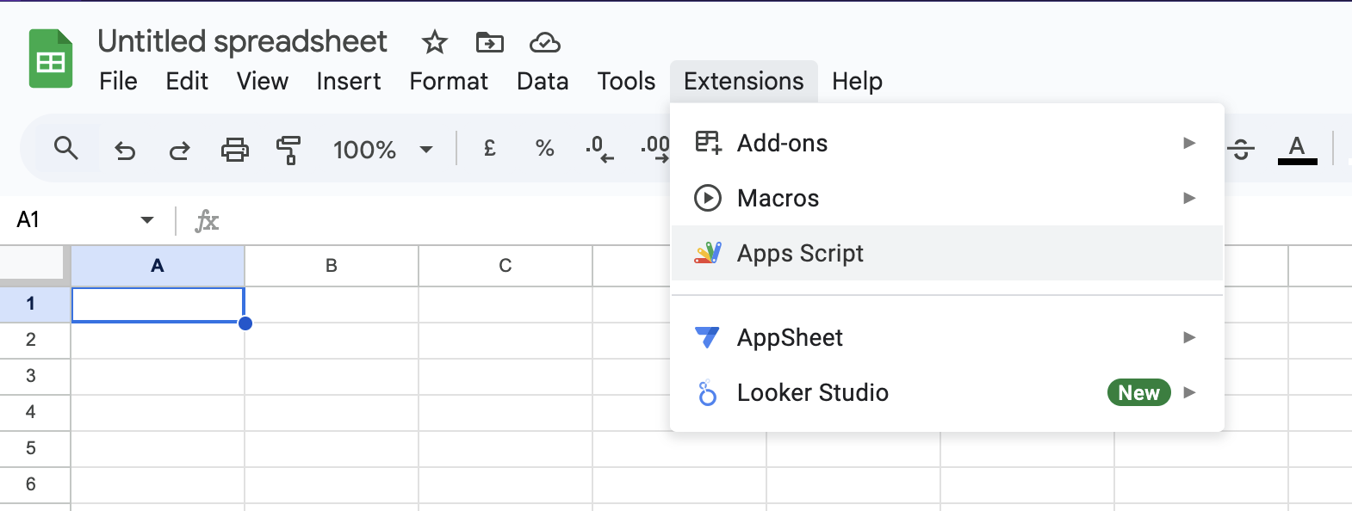
Task: Open the Text color picker
Action: tap(1297, 149)
